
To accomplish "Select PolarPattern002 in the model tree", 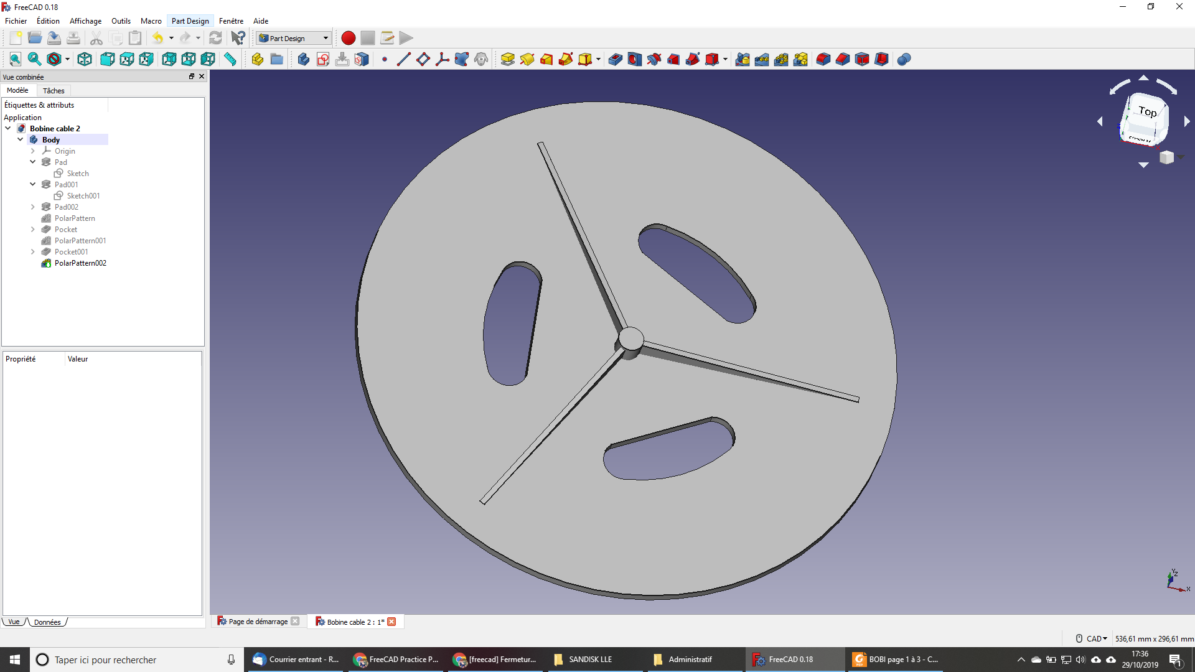I will (x=80, y=263).
